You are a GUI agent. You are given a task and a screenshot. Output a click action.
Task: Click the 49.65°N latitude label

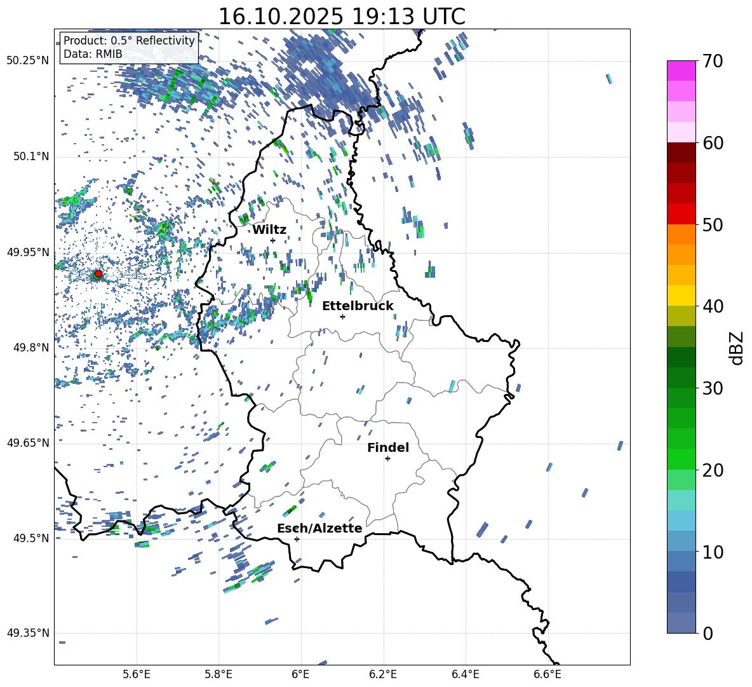pos(28,442)
